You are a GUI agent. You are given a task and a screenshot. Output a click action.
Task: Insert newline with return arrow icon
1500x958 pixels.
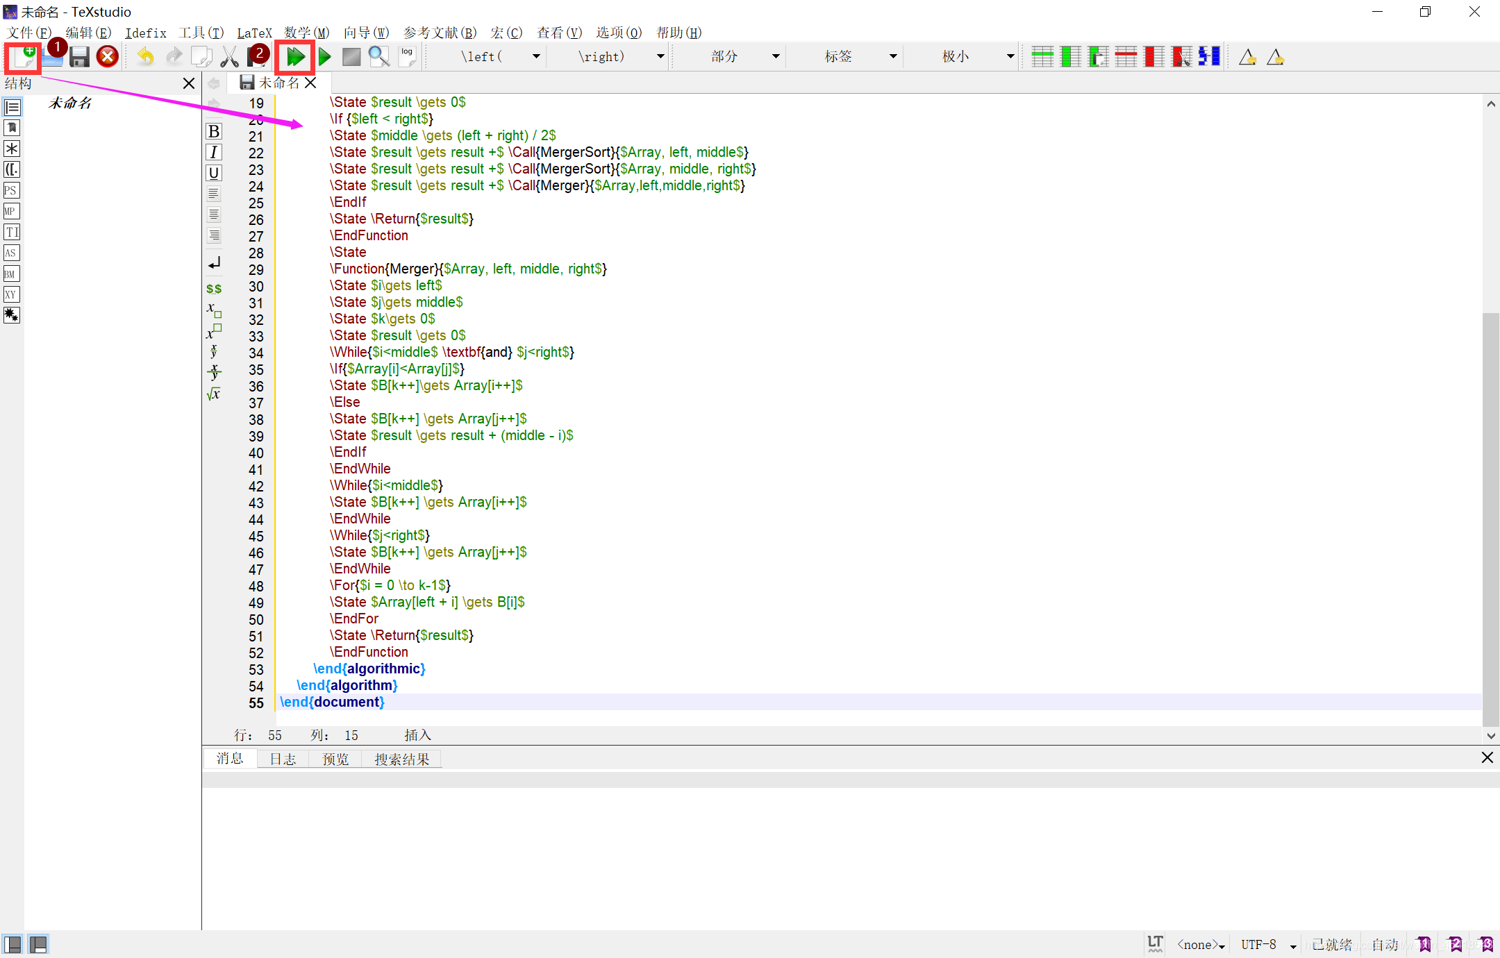click(x=214, y=262)
